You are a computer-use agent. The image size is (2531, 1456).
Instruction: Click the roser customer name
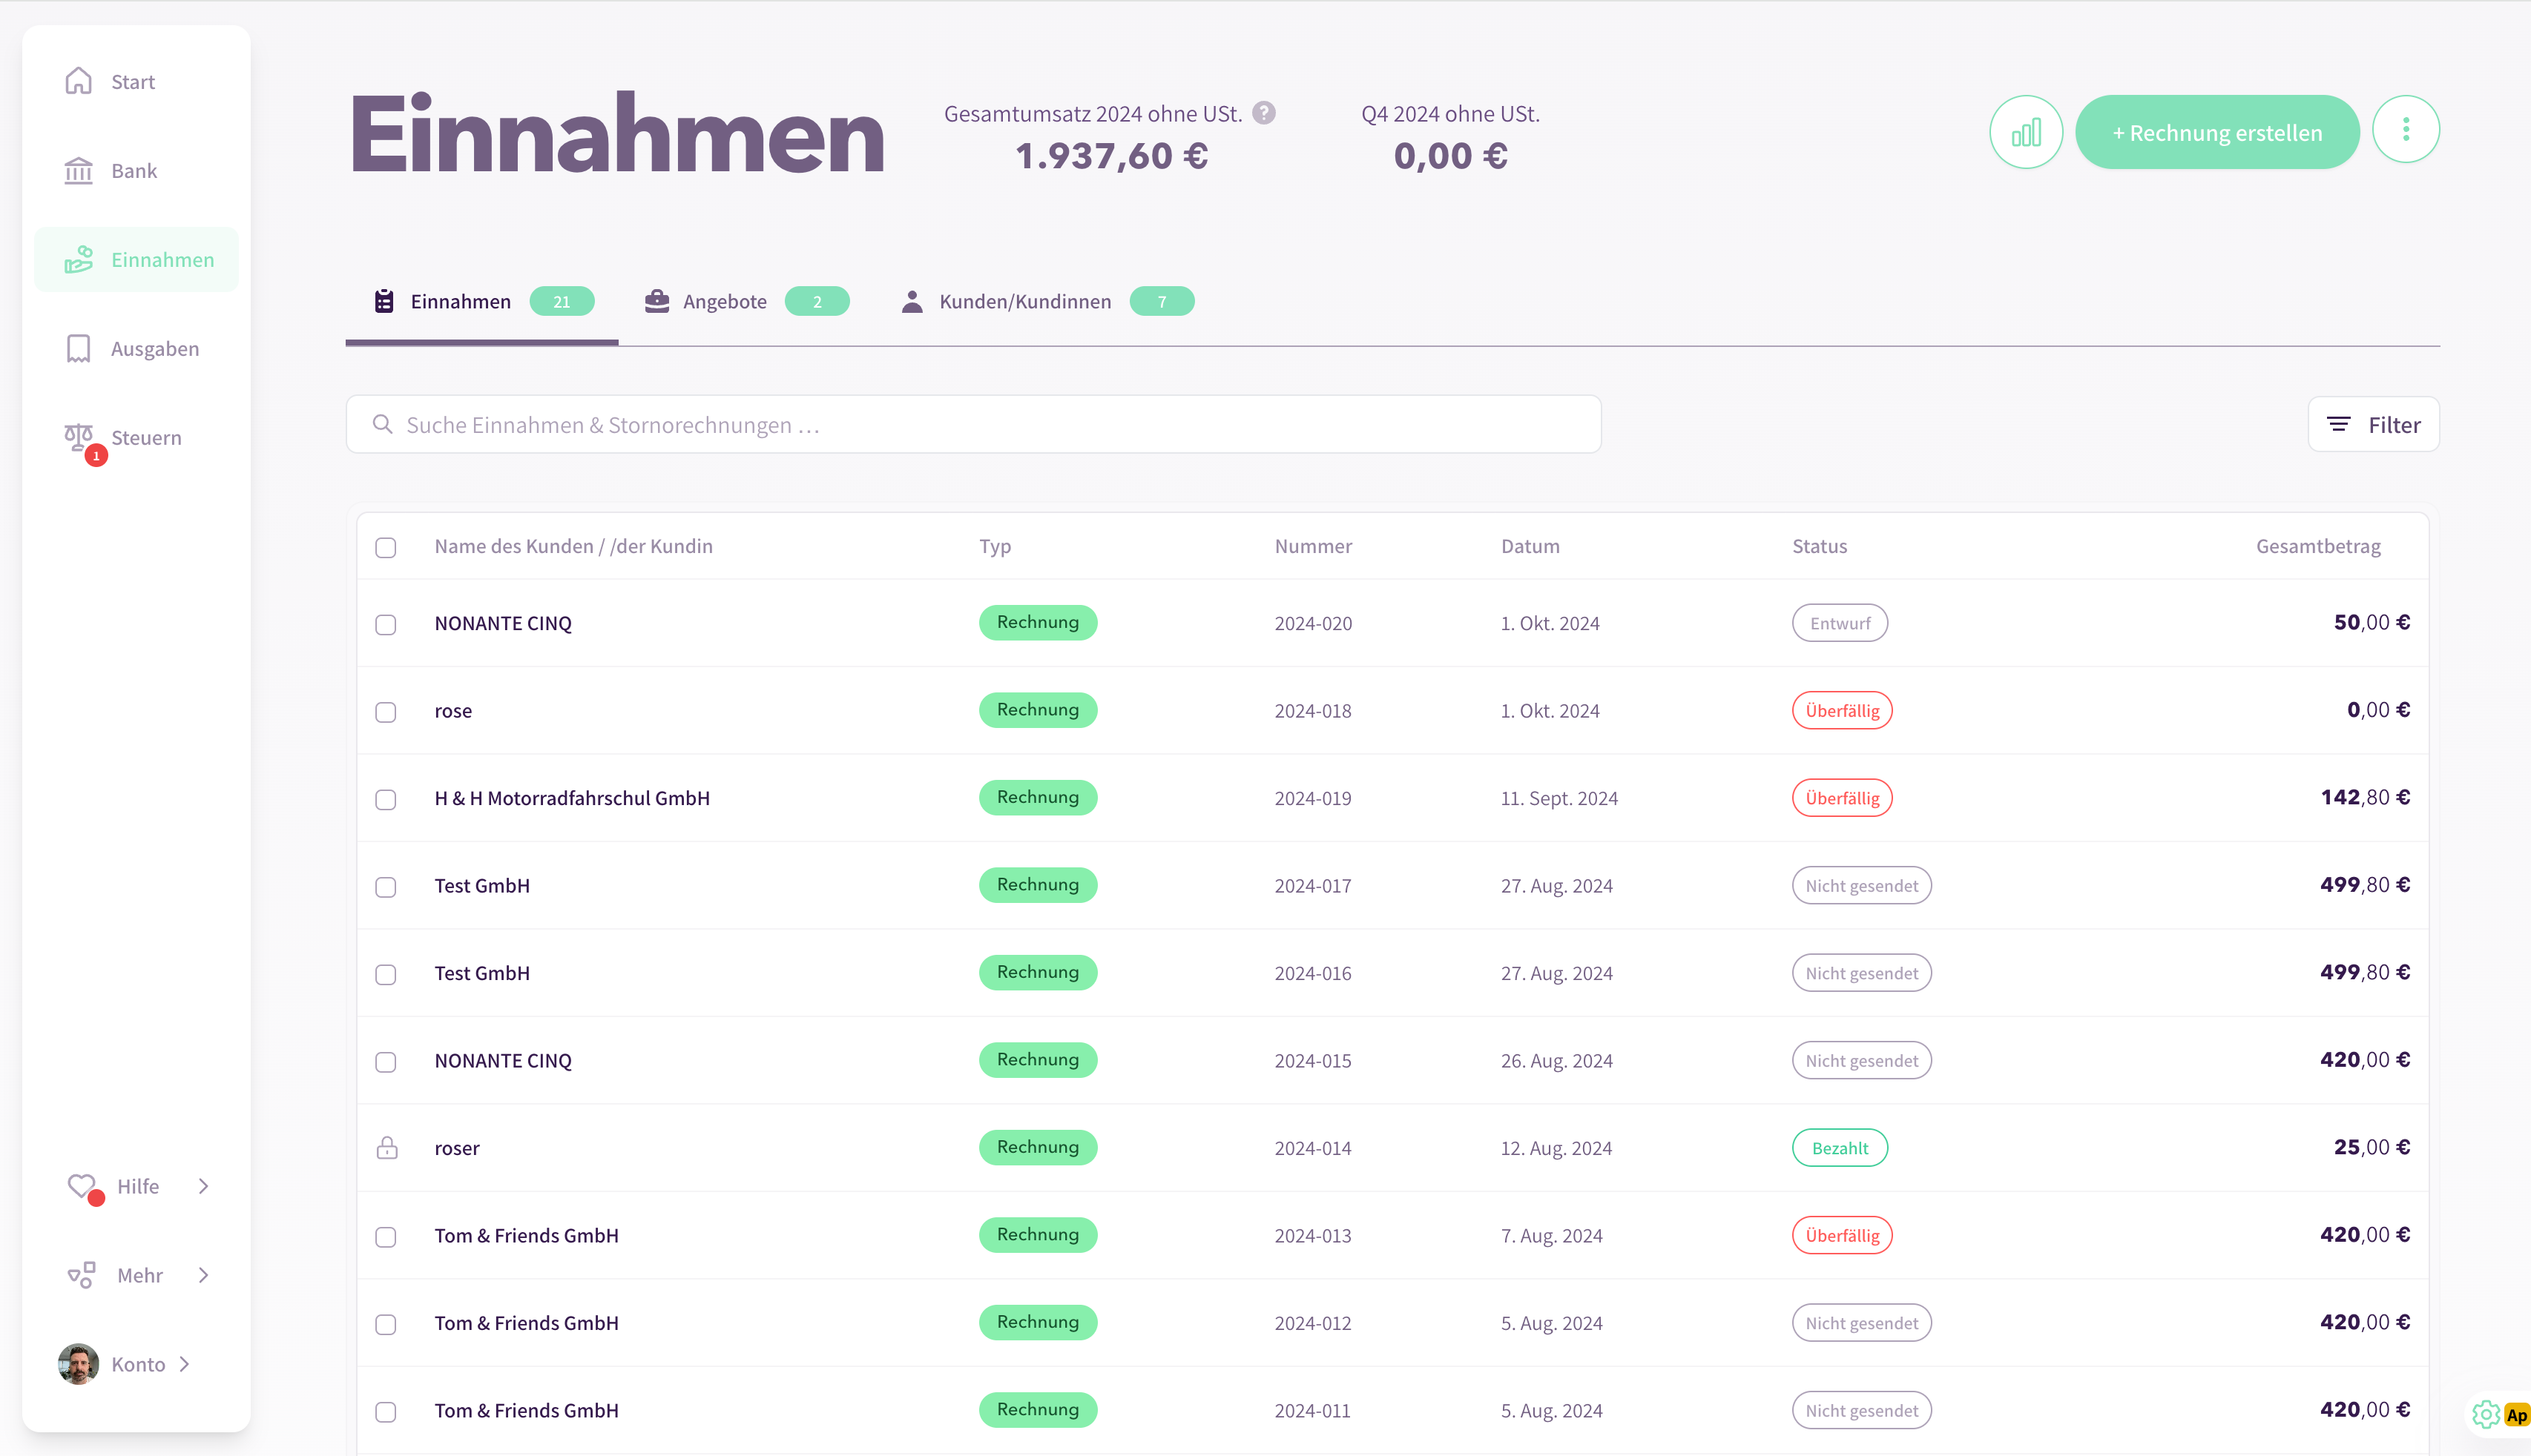pos(456,1148)
